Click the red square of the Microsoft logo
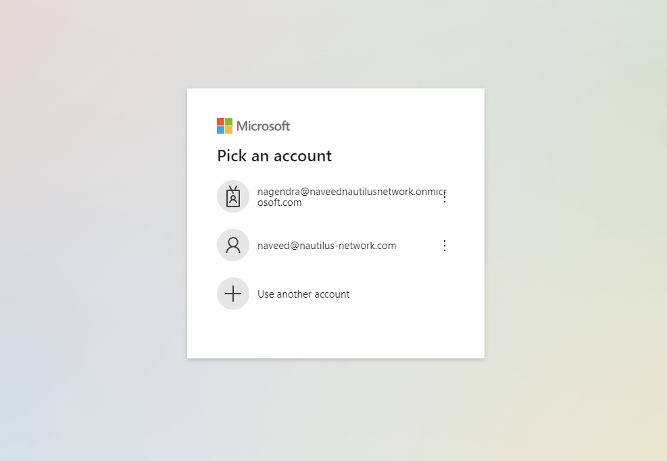The height and width of the screenshot is (461, 667). 220,122
